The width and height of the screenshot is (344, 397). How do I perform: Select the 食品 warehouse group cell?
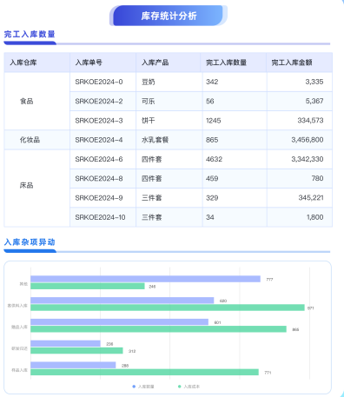tap(36, 101)
